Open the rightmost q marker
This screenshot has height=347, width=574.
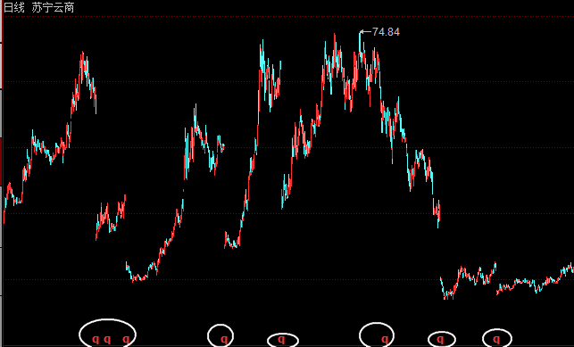tap(496, 339)
